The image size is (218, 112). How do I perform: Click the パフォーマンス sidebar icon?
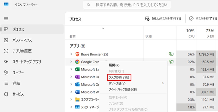coord(6,40)
